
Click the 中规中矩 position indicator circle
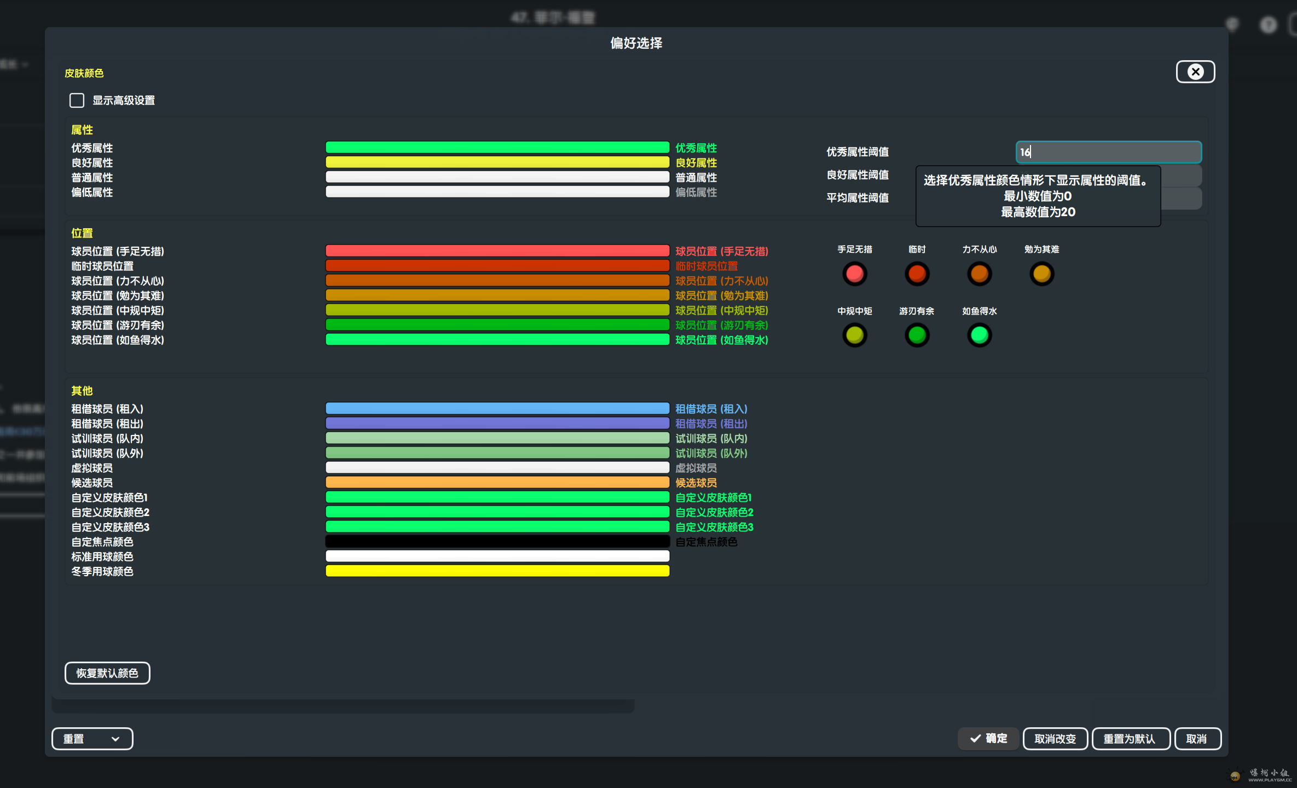click(x=854, y=335)
